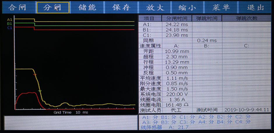Viewport: 274px width, 133px height.
Task: Exit using the 退出 button
Action: (255, 8)
